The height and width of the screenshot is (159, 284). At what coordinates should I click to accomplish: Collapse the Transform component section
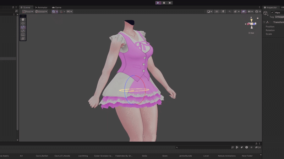pos(264,22)
